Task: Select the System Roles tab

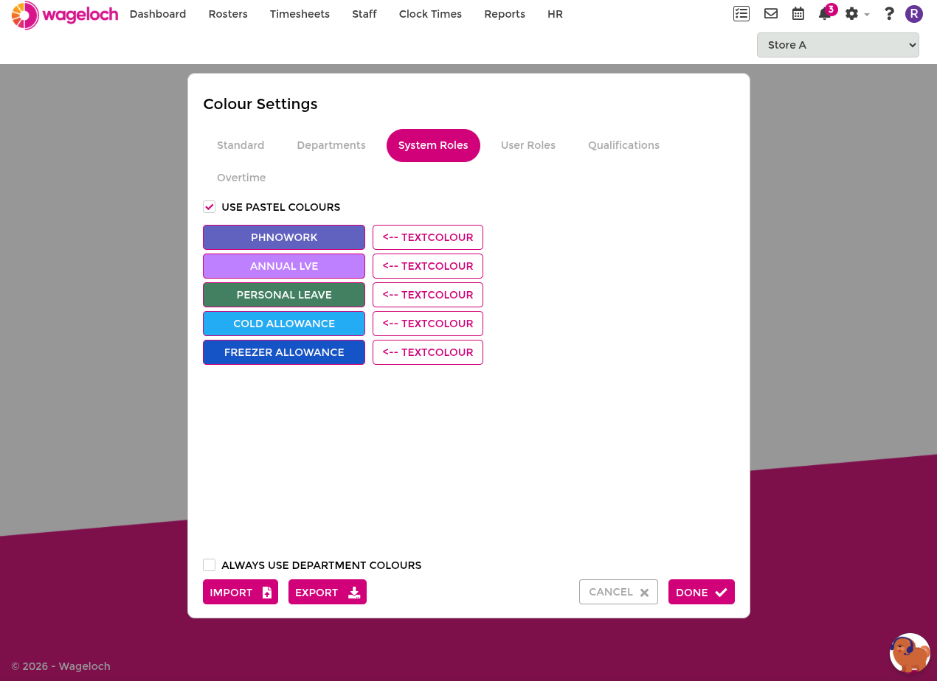Action: click(433, 145)
